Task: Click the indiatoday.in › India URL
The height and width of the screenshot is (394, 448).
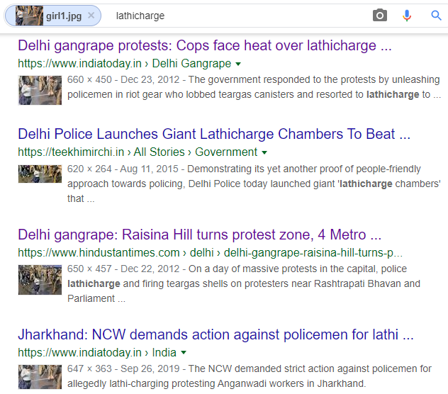Action: coord(97,352)
